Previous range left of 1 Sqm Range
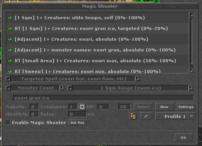 coord(70,88)
